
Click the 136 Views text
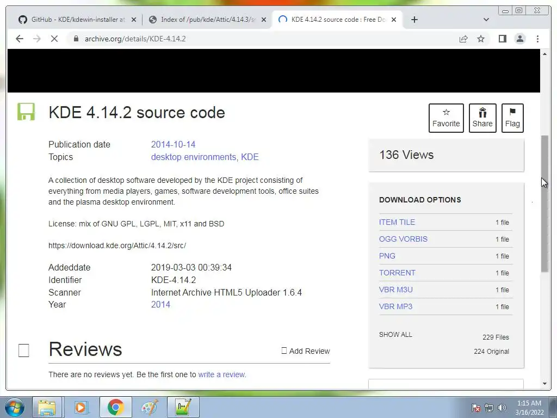tap(406, 155)
